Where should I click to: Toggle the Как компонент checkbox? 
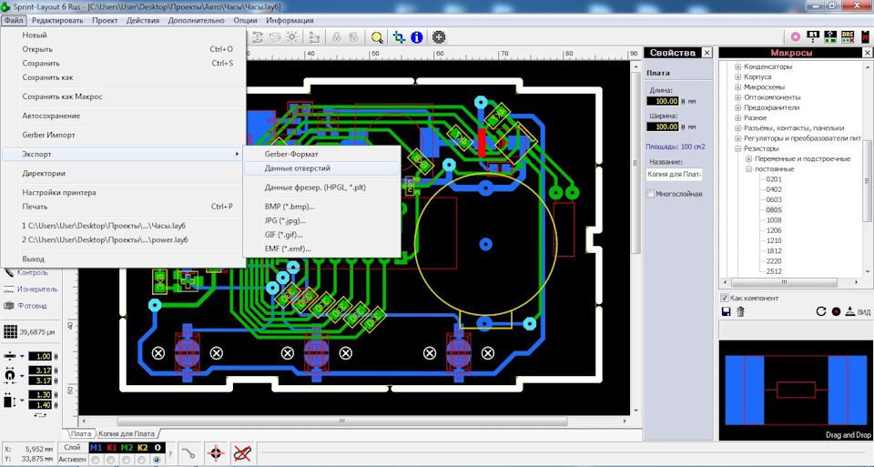point(725,299)
